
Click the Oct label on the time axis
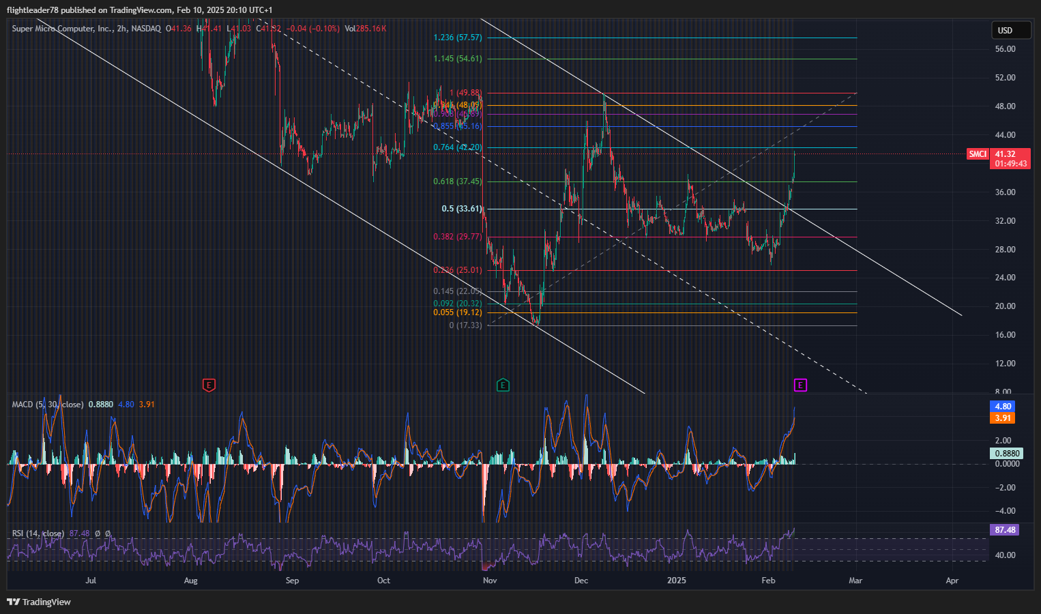pos(384,581)
